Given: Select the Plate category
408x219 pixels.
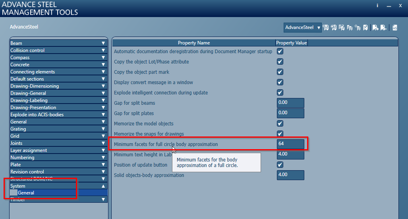Looking at the screenshot, I should coord(58,165).
